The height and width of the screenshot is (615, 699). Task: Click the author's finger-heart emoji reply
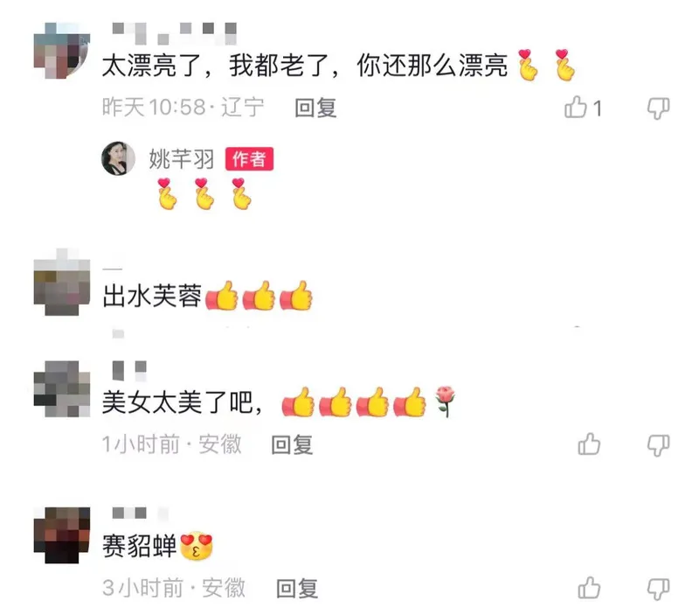[x=204, y=193]
